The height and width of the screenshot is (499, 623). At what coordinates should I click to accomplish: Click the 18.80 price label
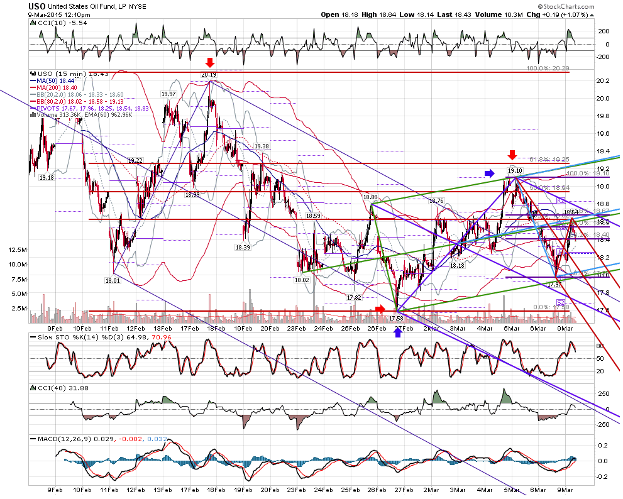tap(370, 197)
